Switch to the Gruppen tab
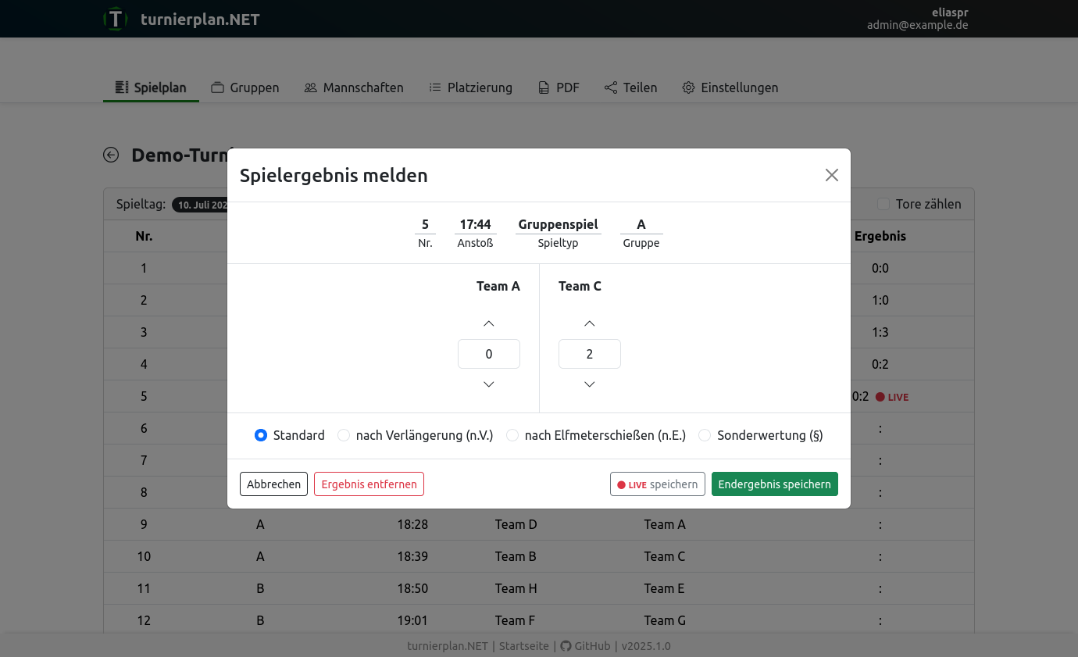 [245, 87]
